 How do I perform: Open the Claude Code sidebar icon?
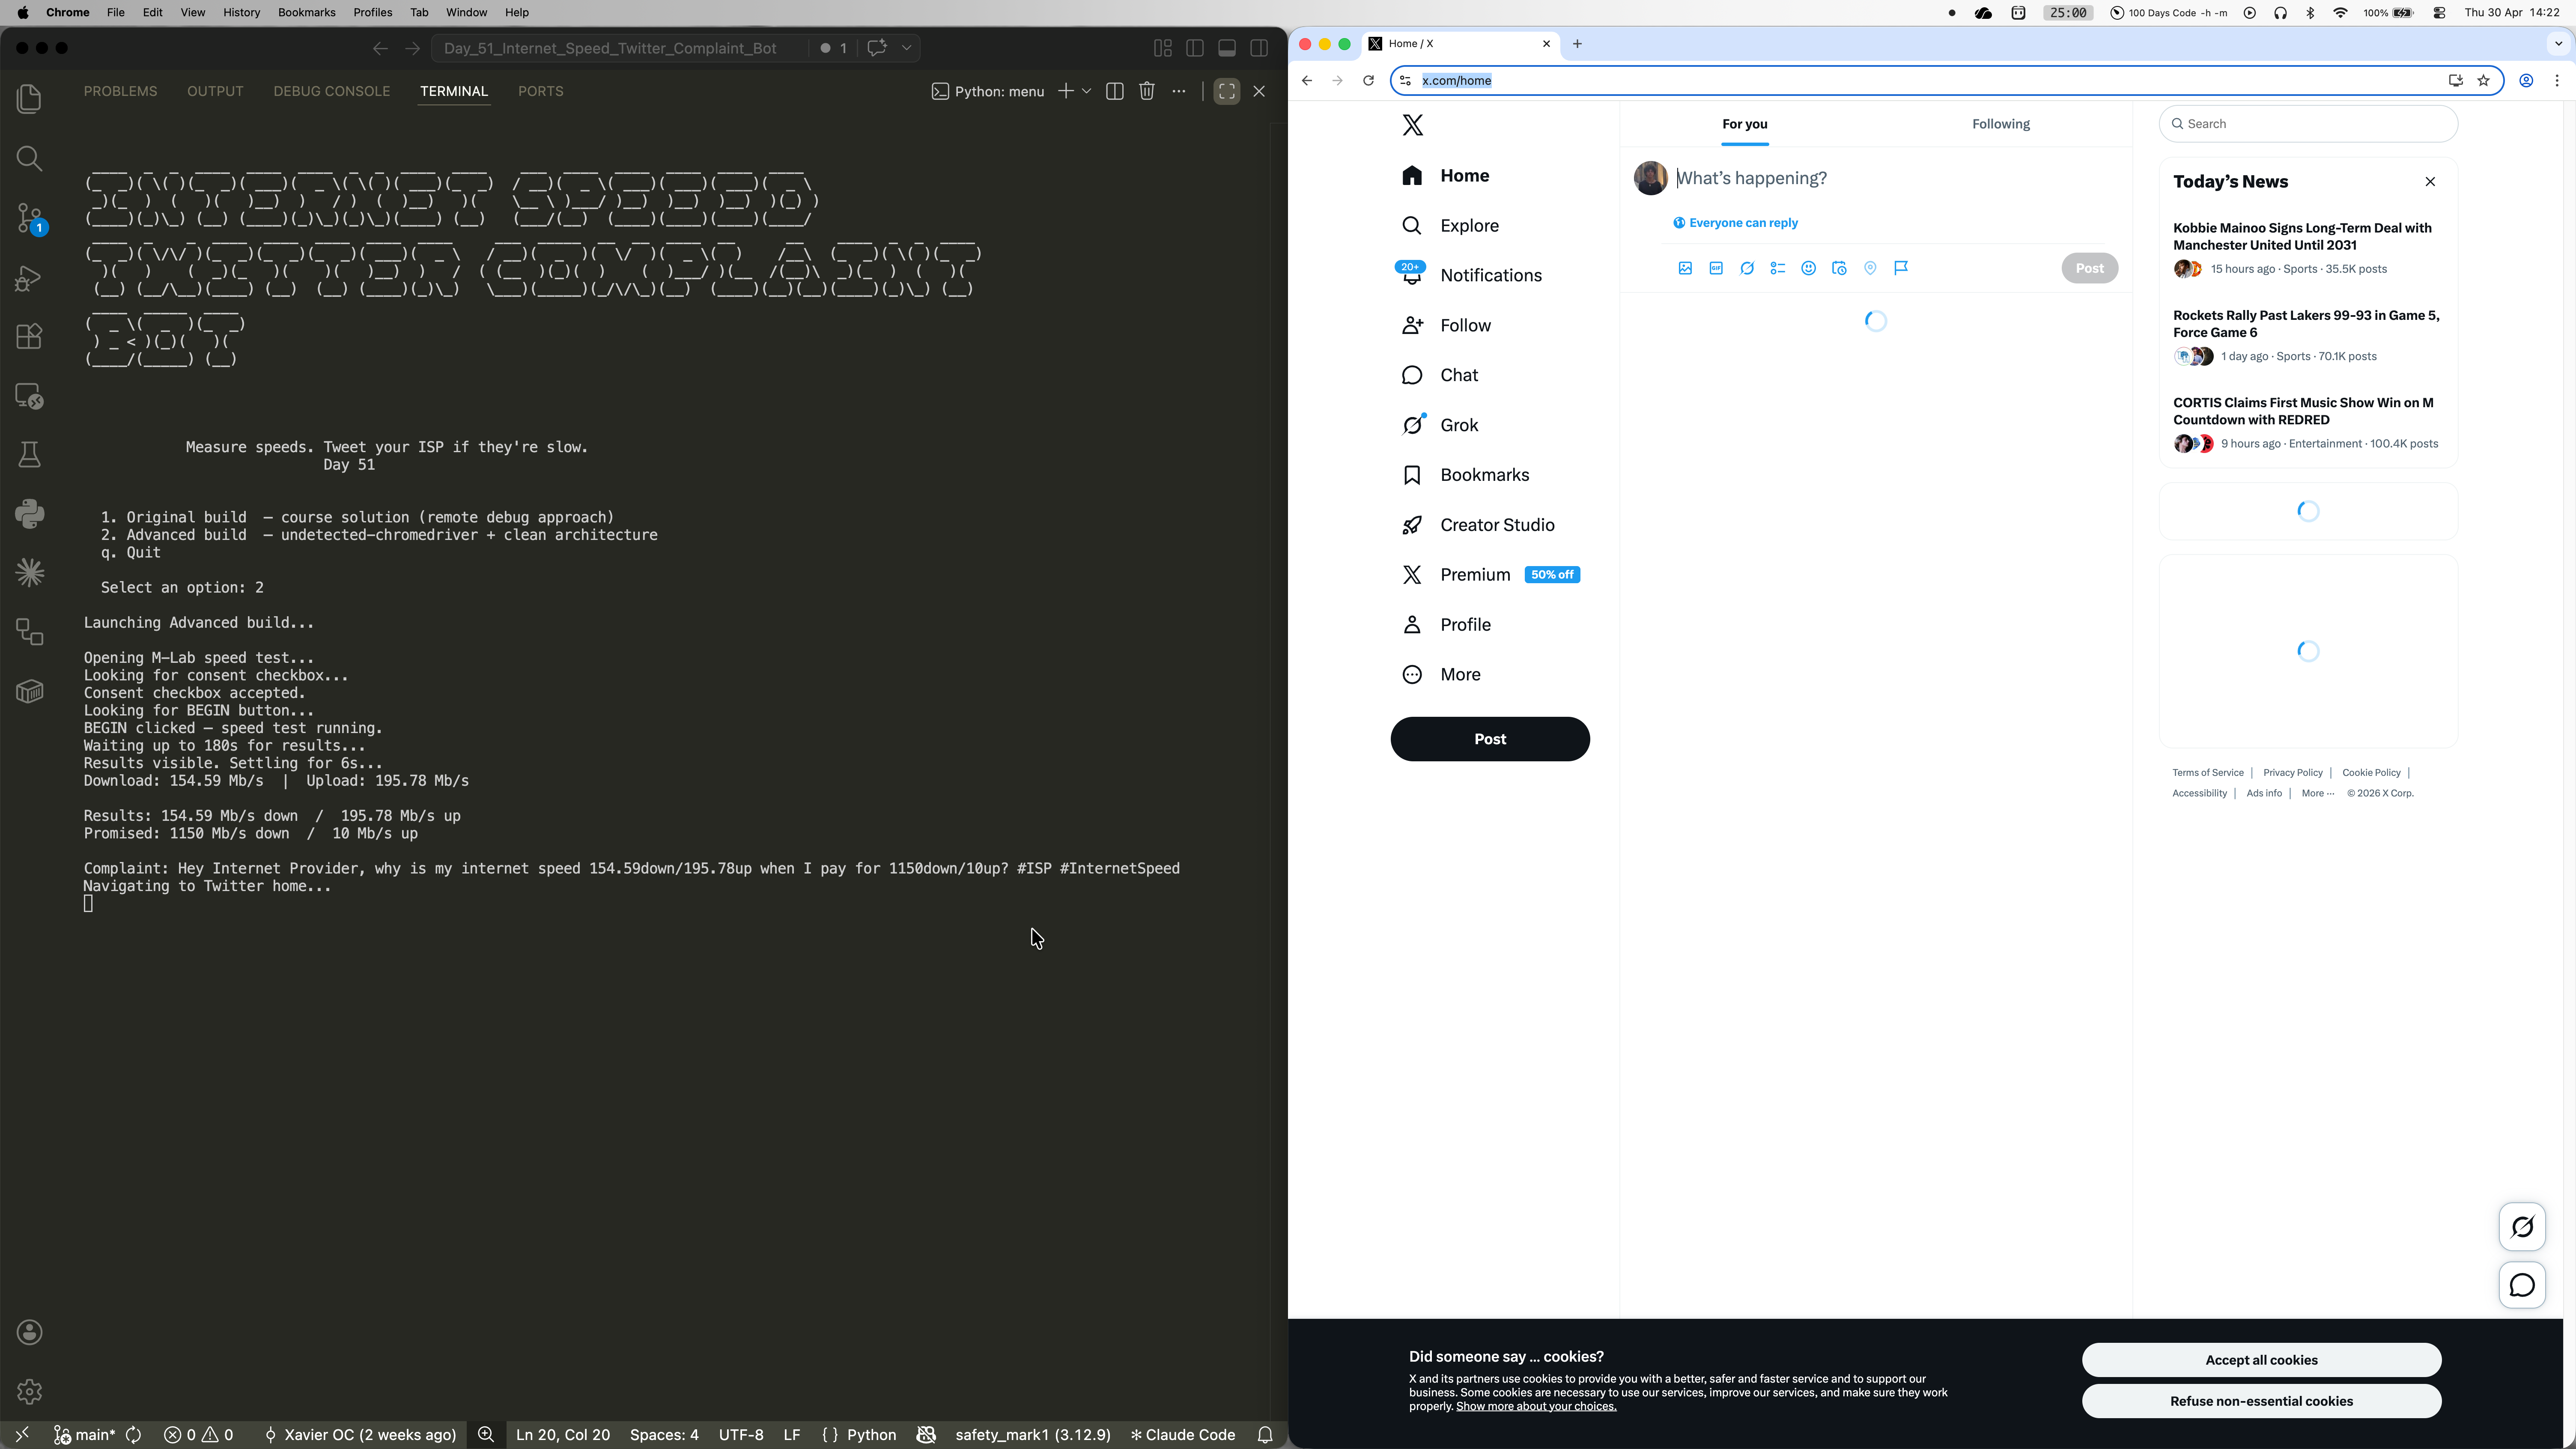[29, 573]
